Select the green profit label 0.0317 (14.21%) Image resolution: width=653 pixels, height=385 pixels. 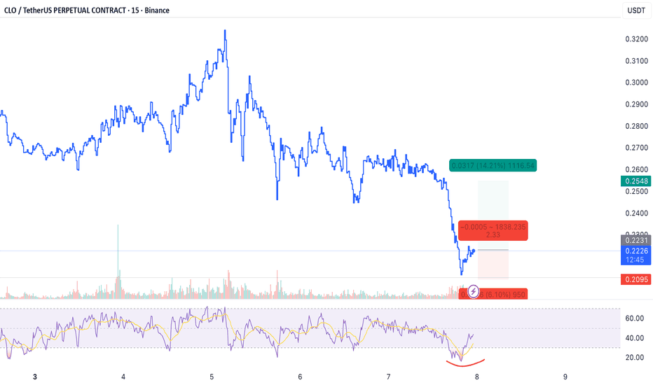(x=493, y=166)
